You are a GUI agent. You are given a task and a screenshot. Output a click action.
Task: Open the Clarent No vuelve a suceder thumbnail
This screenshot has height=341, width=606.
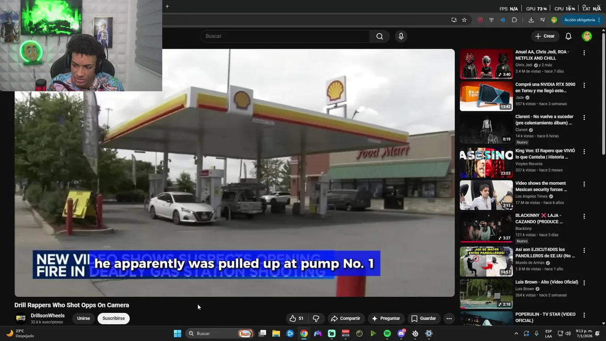[486, 128]
